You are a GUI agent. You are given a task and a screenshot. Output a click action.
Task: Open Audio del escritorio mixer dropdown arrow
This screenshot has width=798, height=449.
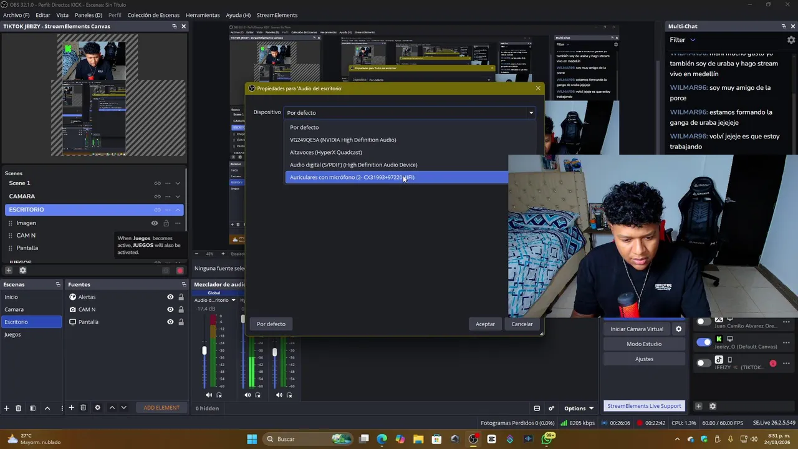[234, 300]
